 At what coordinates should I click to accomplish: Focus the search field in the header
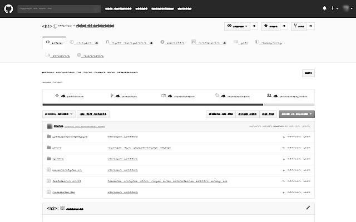[x=58, y=9]
